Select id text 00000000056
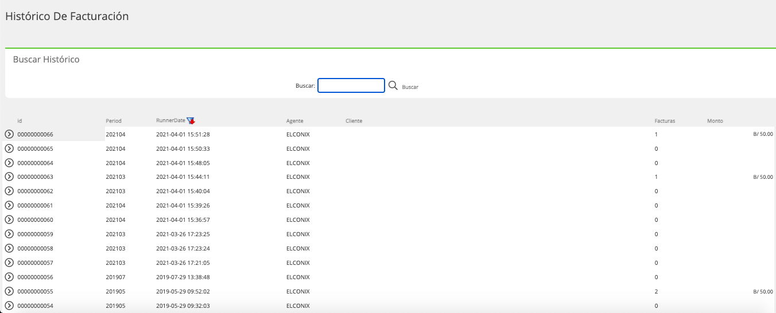 click(x=35, y=277)
